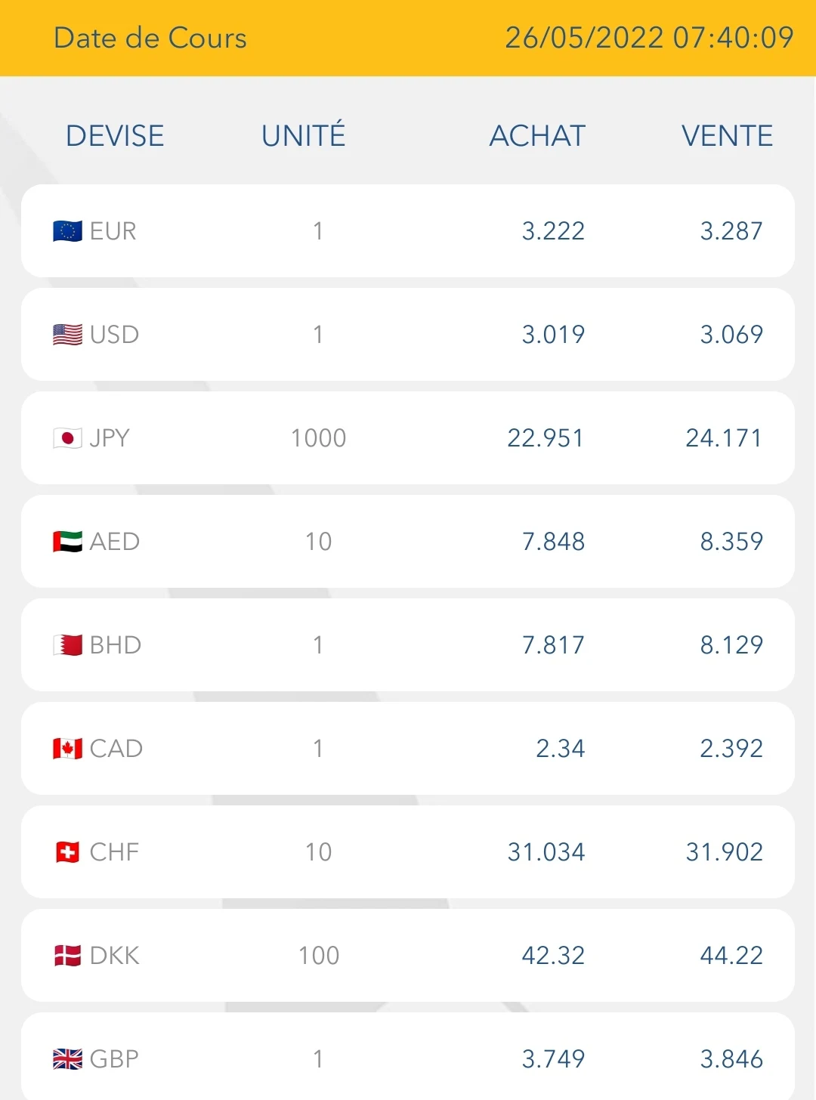Tap the Date de Cours label
816x1100 pixels.
tap(150, 38)
